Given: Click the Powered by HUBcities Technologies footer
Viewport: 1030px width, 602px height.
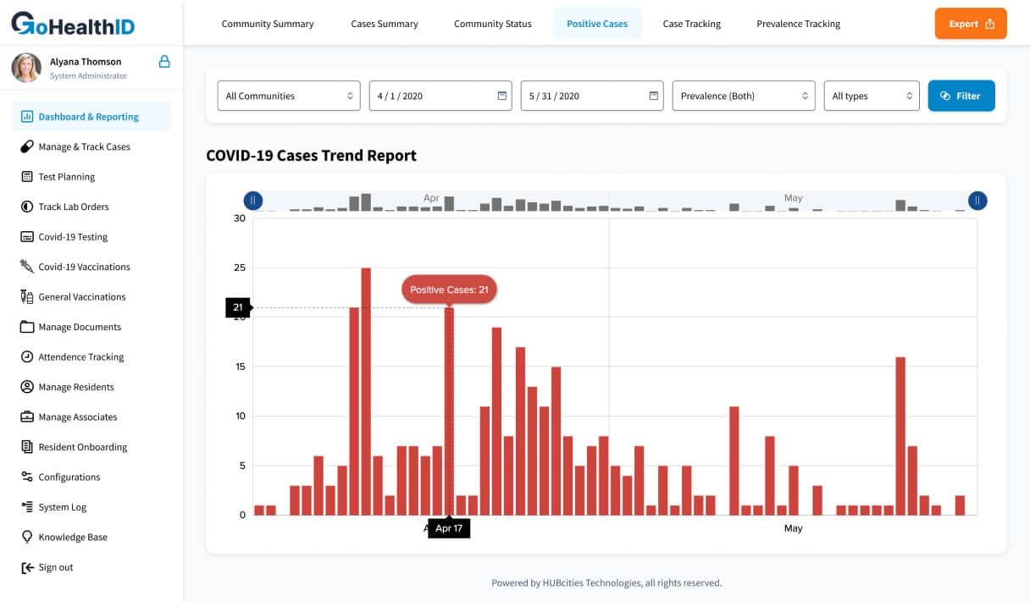Looking at the screenshot, I should (606, 583).
